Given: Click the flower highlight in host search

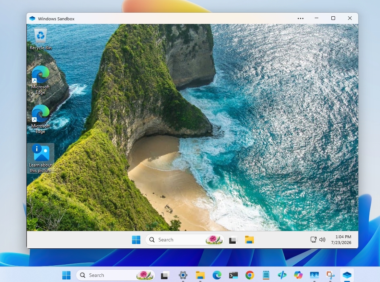Looking at the screenshot, I should pos(145,275).
